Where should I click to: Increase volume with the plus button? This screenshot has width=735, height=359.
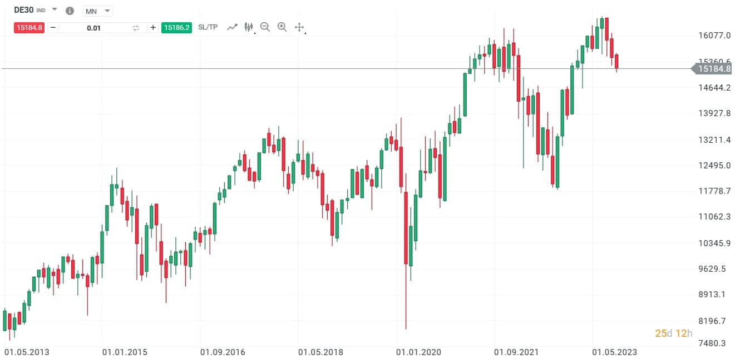[x=152, y=27]
